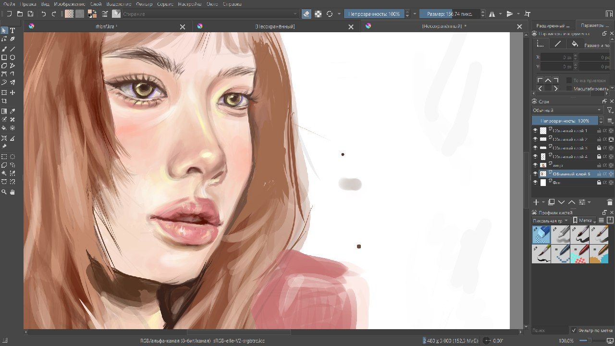Toggle visibility of the 'Фон' layer

pos(535,183)
